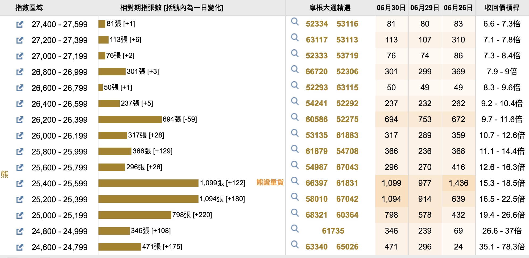Click magnifier icon beside warrant 61735
The width and height of the screenshot is (529, 258).
295,229
